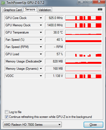
Task: Minimize the GPU-Z window
Action: [82, 2]
